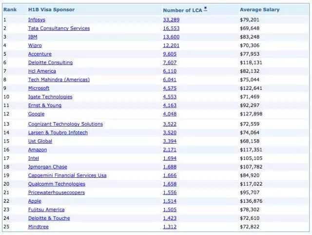The width and height of the screenshot is (312, 235).
Task: Click LCA count 6,041 link
Action: point(170,80)
